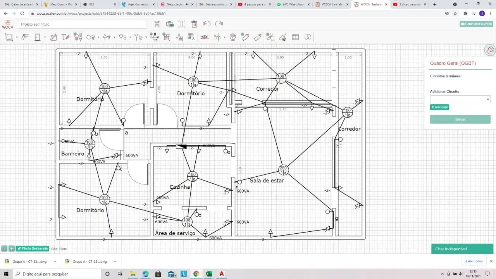Switch to the KLS browser tab
This screenshot has height=279, width=496.
[x=99, y=5]
